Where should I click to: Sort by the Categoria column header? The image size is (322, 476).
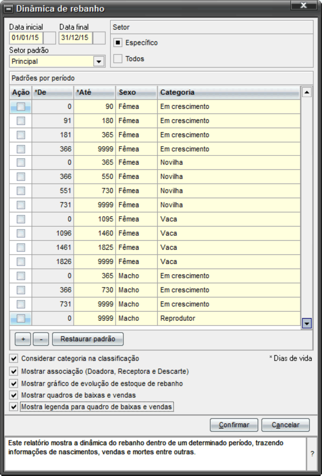(x=229, y=92)
